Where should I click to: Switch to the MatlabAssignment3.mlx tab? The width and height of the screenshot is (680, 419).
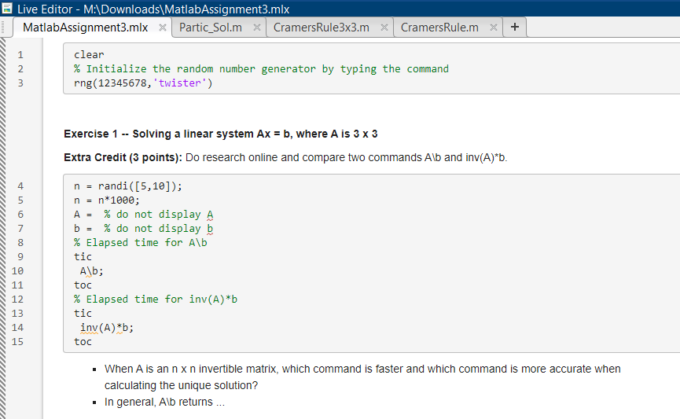click(86, 28)
